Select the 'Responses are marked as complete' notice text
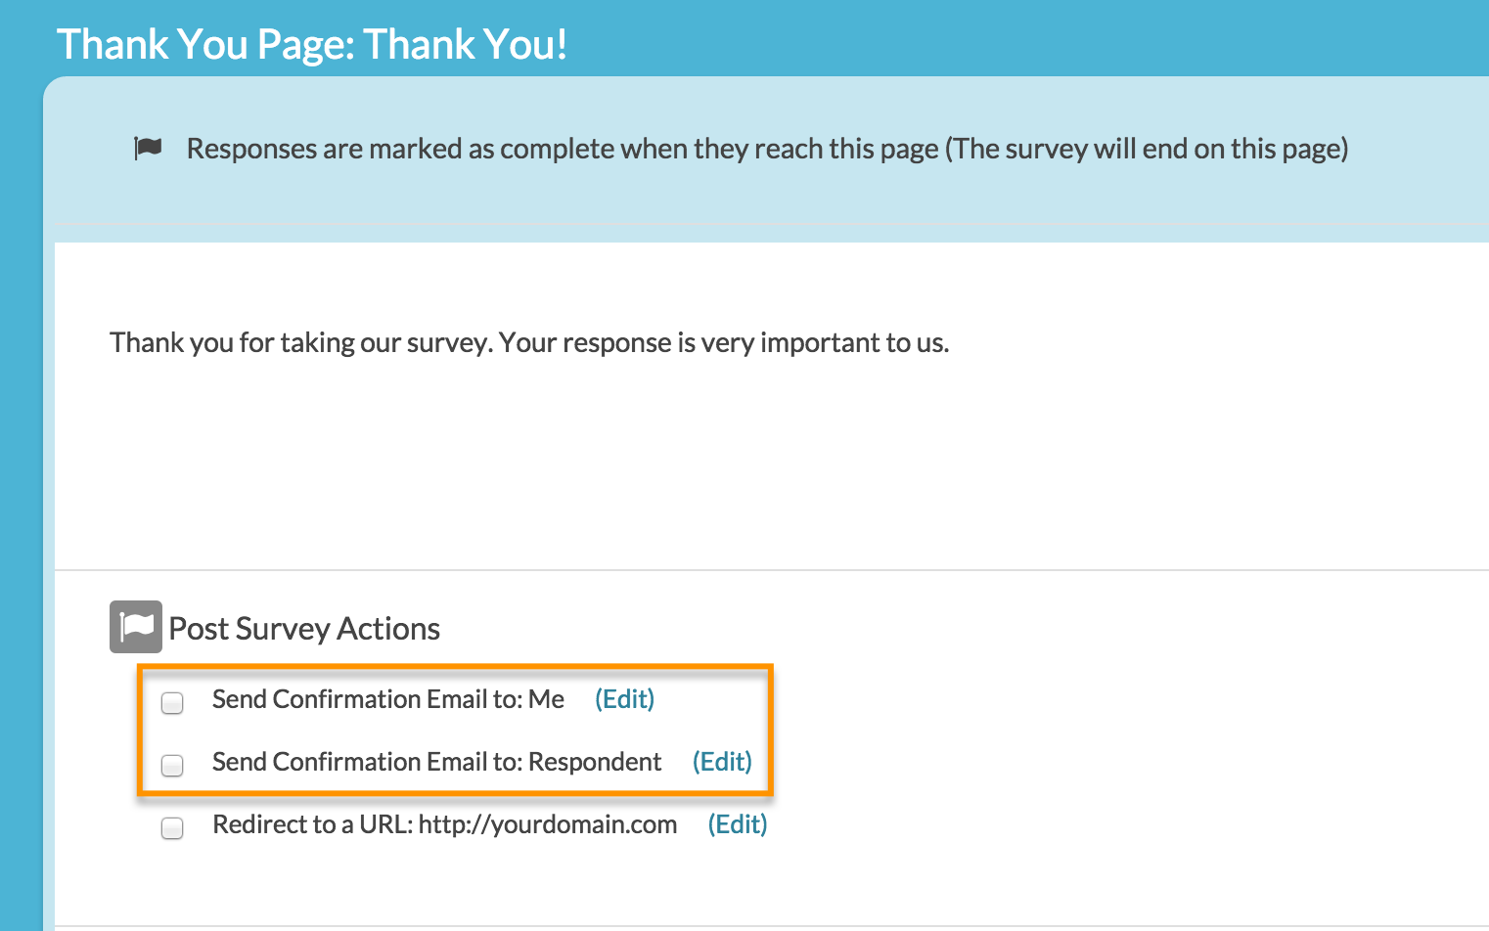1489x931 pixels. tap(562, 150)
